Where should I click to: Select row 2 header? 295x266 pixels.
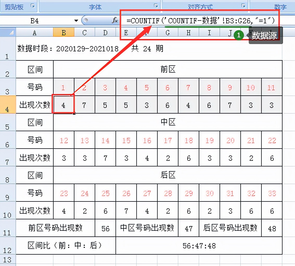pos(8,69)
